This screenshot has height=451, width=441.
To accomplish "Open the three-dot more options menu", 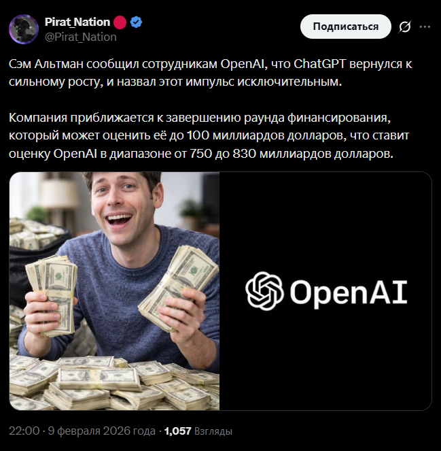I will 425,27.
